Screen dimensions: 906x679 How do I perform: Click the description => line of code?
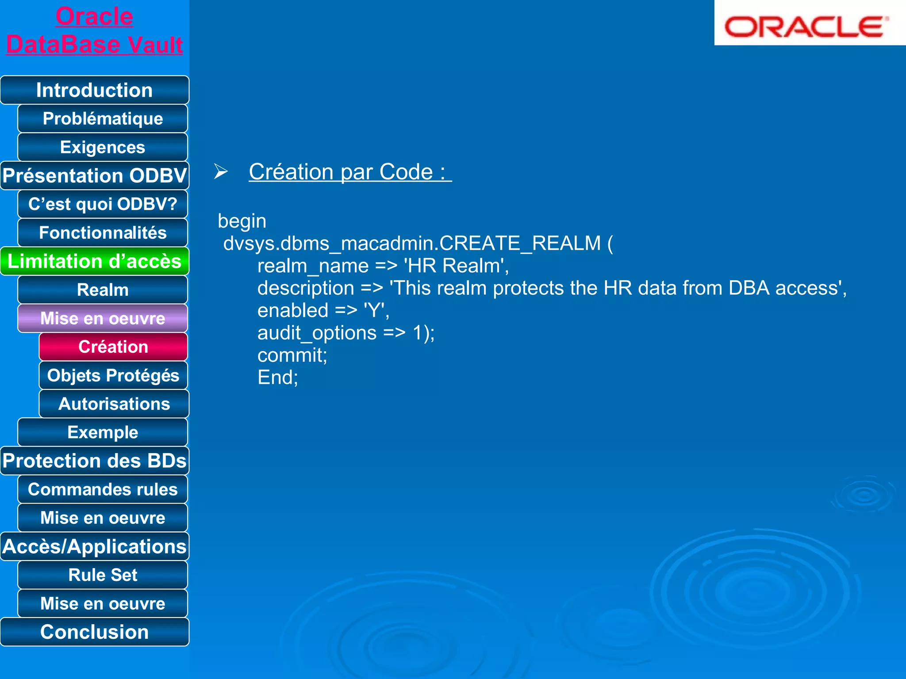pyautogui.click(x=552, y=288)
